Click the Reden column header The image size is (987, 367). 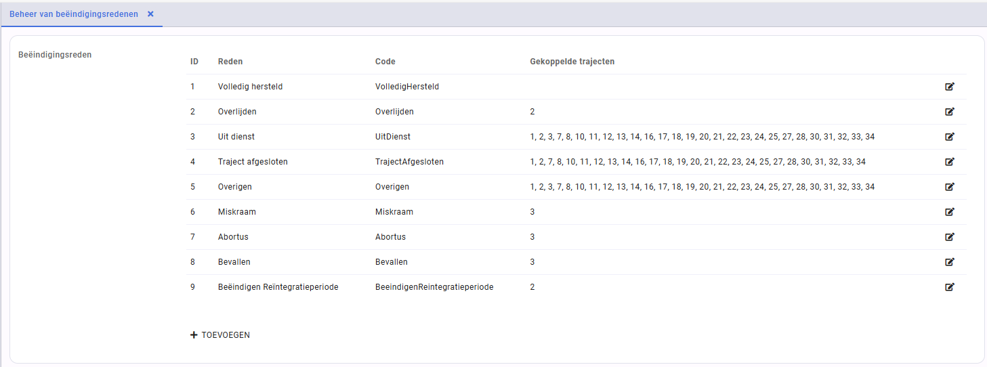[x=230, y=62]
